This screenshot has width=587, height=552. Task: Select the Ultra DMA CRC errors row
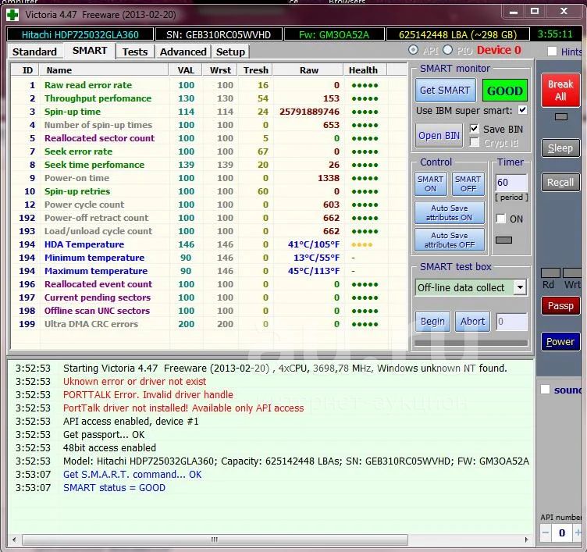(x=209, y=324)
